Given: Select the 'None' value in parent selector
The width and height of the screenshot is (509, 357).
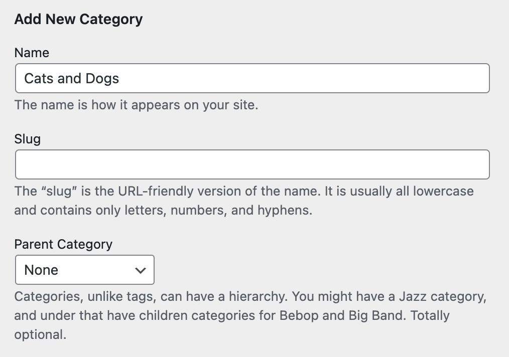Looking at the screenshot, I should (x=42, y=270).
